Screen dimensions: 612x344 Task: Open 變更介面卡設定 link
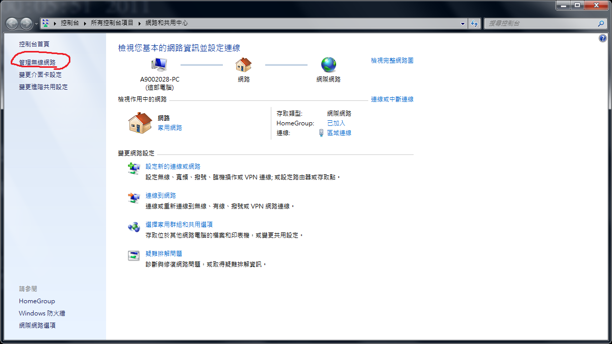pos(40,74)
